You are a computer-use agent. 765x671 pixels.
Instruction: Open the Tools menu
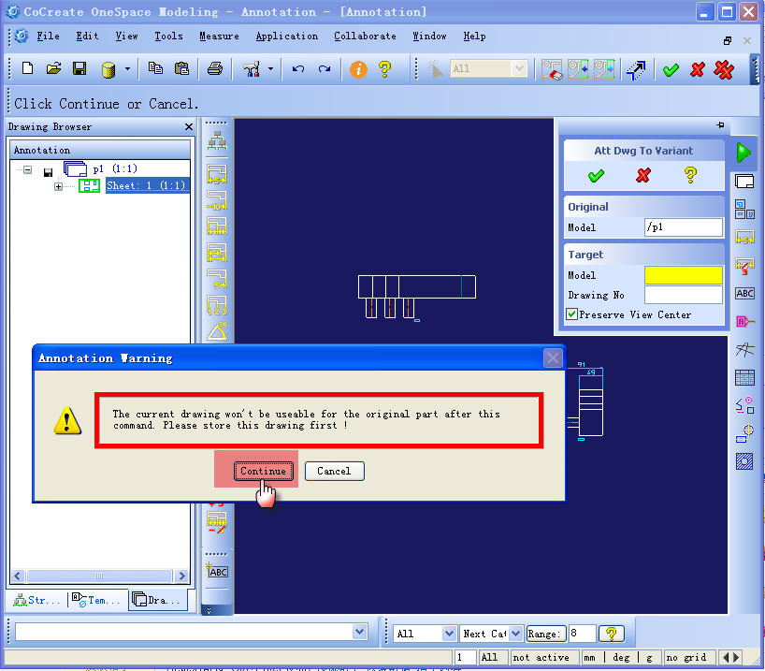tap(168, 36)
